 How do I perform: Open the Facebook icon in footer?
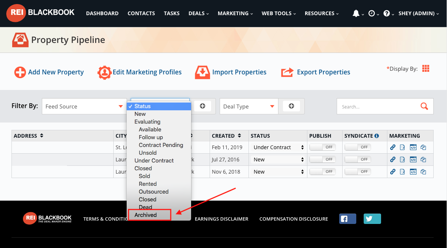[348, 219]
